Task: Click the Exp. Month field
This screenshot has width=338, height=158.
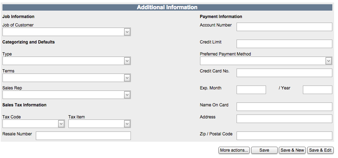Action: pyautogui.click(x=251, y=90)
